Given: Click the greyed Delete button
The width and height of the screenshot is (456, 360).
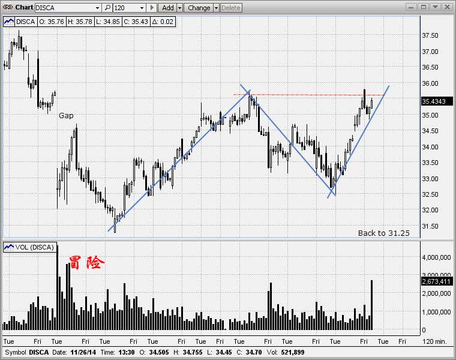Looking at the screenshot, I should click(x=231, y=8).
